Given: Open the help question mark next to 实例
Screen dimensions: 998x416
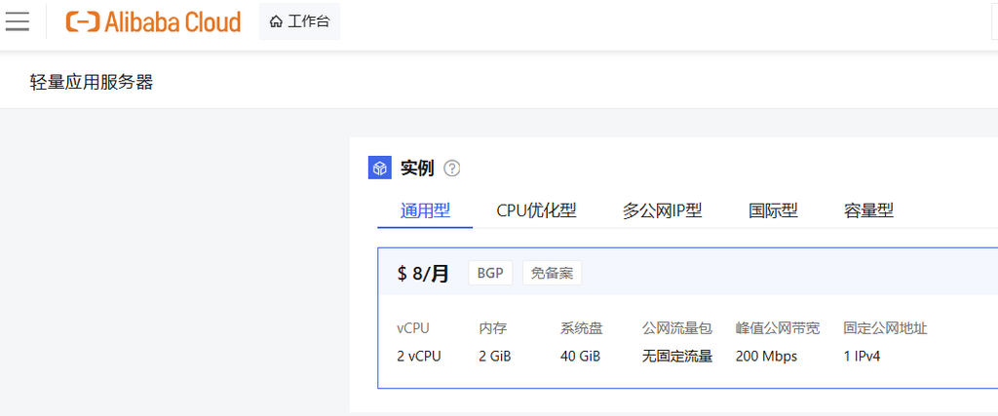Looking at the screenshot, I should tap(451, 169).
